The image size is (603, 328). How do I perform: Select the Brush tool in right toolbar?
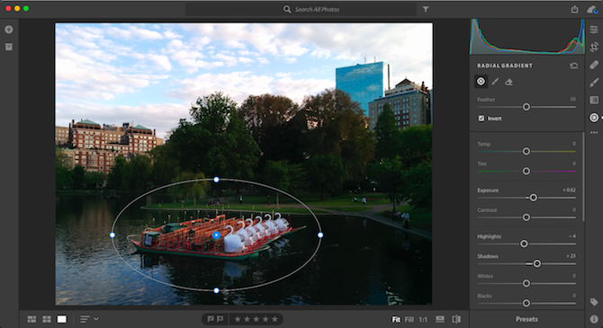click(594, 82)
